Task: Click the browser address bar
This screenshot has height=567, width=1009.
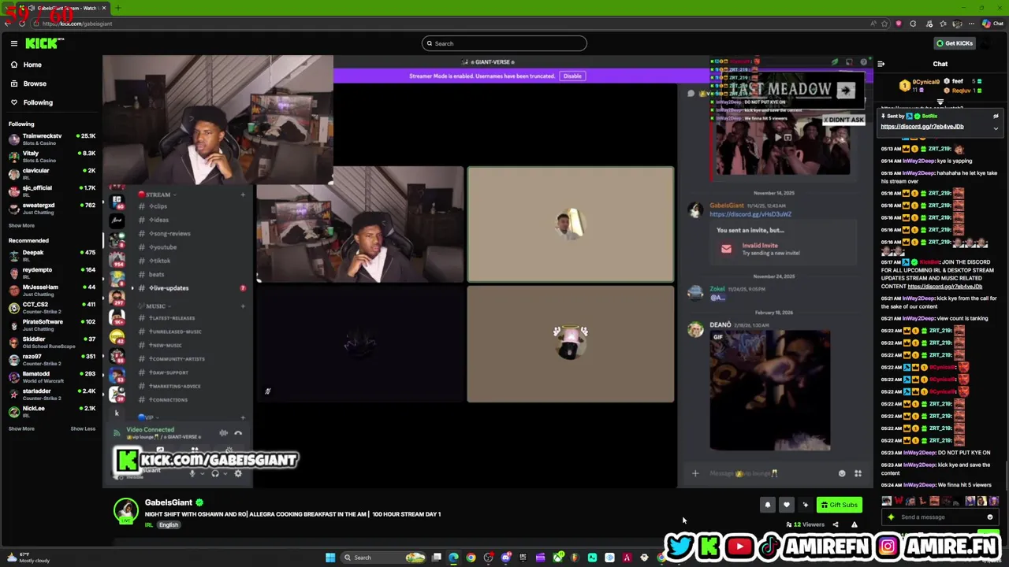Action: (x=449, y=24)
